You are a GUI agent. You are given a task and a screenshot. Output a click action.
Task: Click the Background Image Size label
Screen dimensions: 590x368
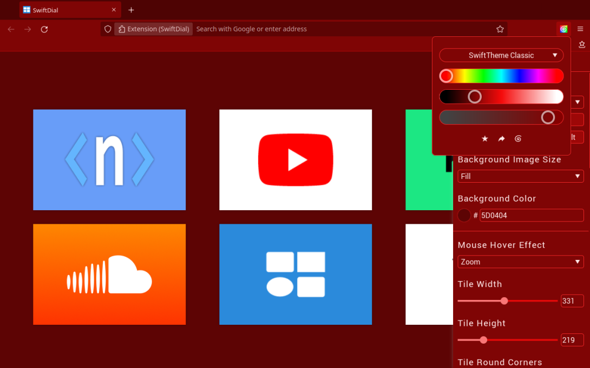(x=509, y=159)
